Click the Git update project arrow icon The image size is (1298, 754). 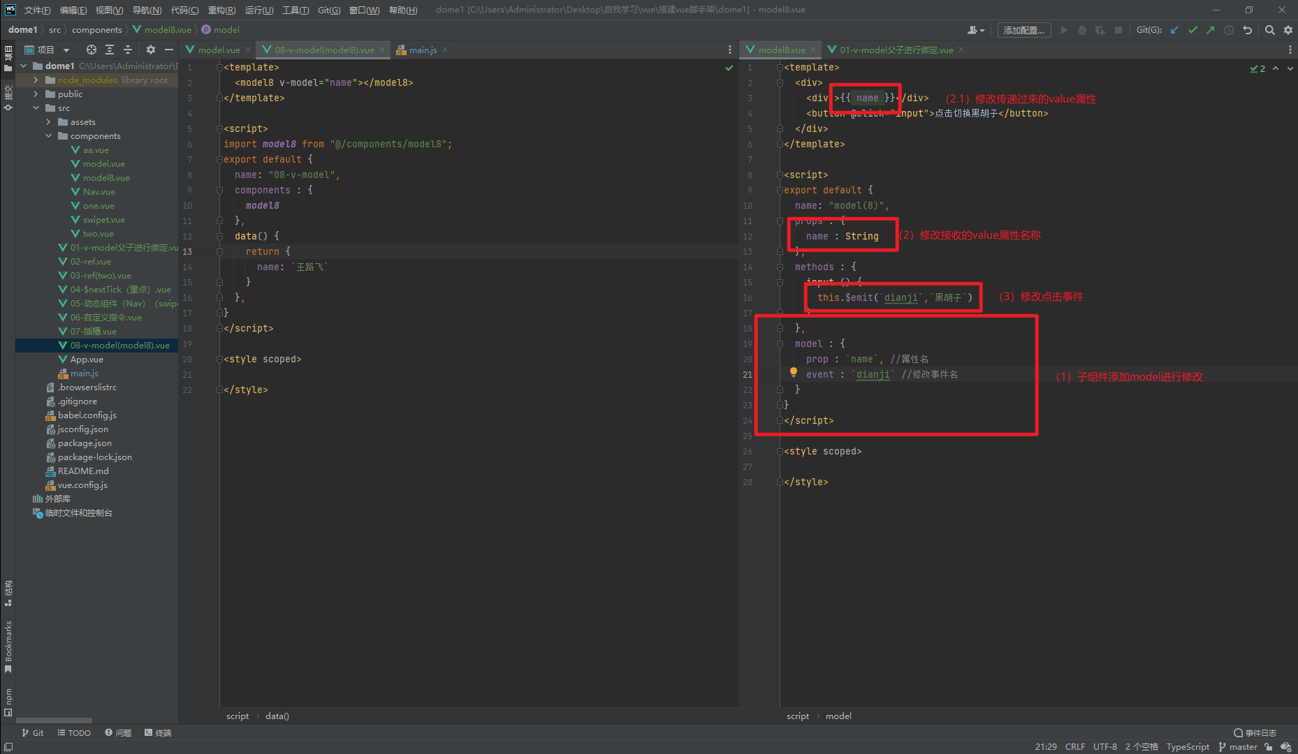click(1174, 30)
